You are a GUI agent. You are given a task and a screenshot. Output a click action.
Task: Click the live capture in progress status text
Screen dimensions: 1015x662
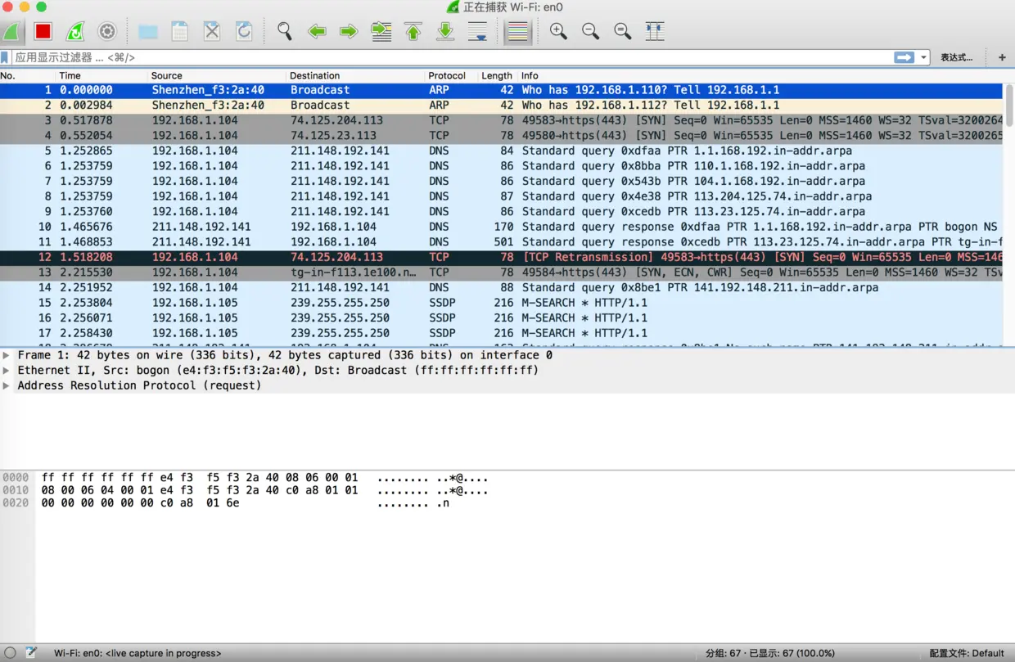click(138, 653)
